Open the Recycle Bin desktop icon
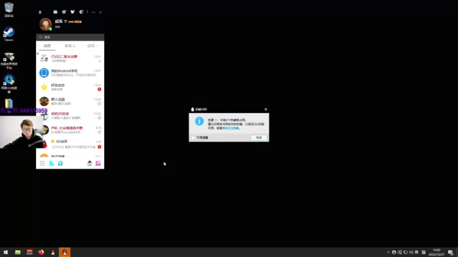Screen dimensions: 458x257 tap(9, 10)
